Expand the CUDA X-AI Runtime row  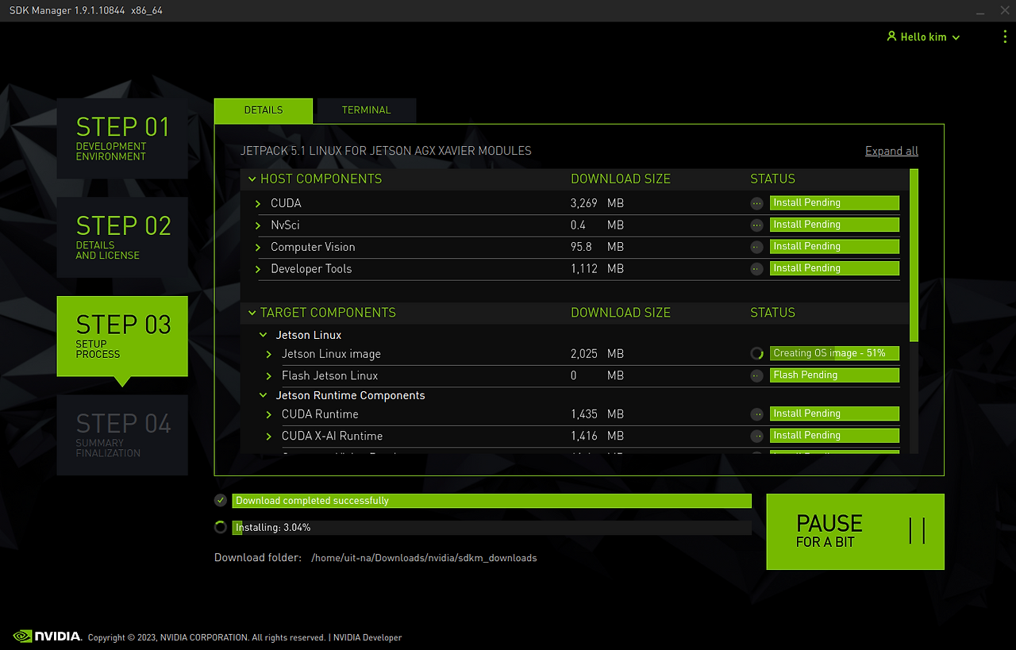[269, 436]
